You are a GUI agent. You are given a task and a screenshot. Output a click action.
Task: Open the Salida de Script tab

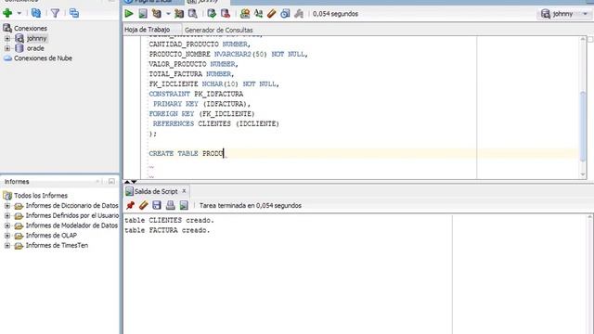coord(156,191)
